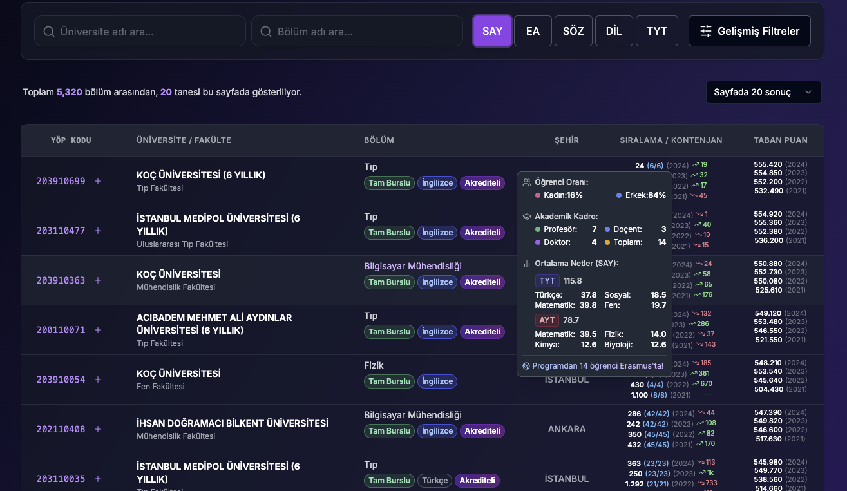The width and height of the screenshot is (847, 491).
Task: Click Bilgisayar Mühendisliği in Koç Üniversitesi row
Action: (x=413, y=266)
